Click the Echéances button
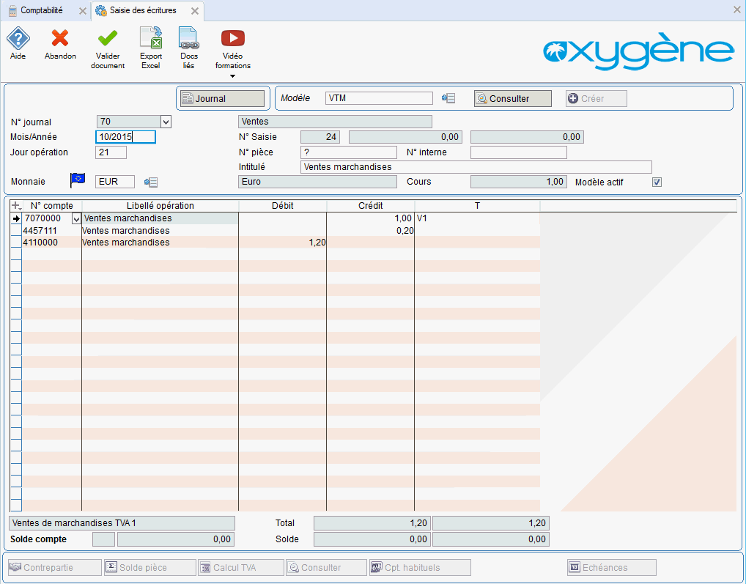 611,567
